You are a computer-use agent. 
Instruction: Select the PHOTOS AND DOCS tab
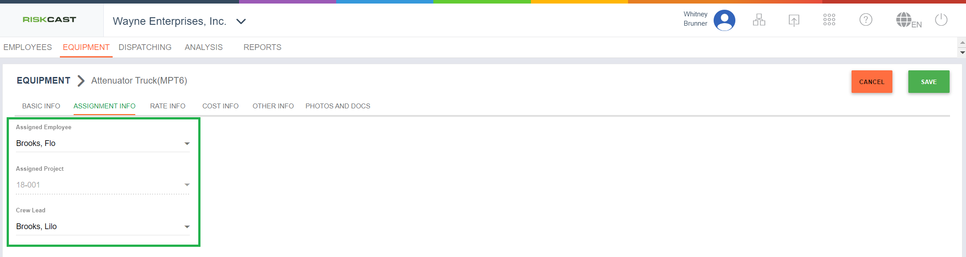[x=338, y=106]
